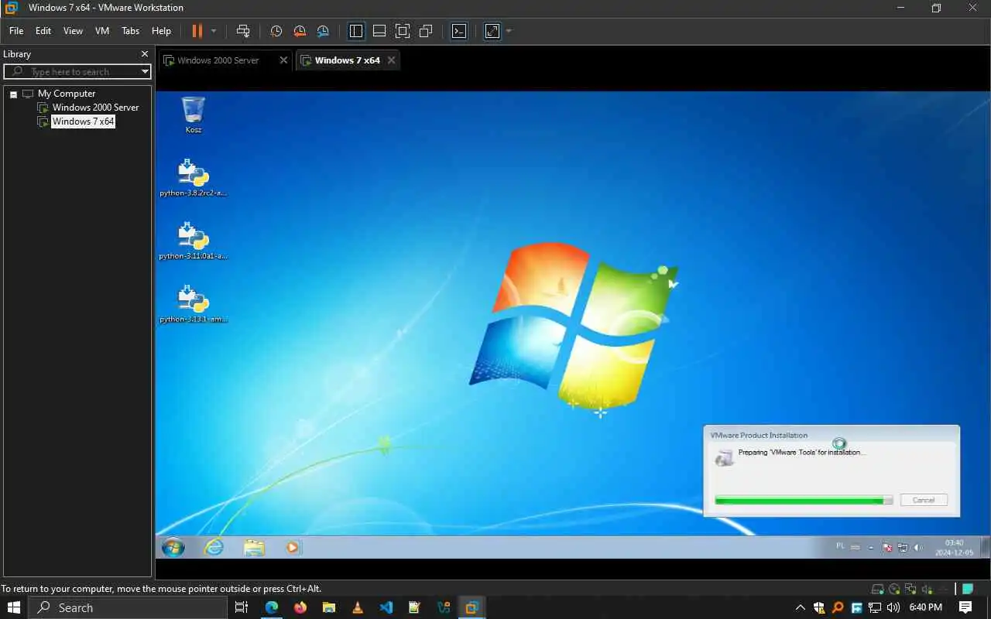Open Task View on the host taskbar
Screen dimensions: 991x619
coord(242,607)
